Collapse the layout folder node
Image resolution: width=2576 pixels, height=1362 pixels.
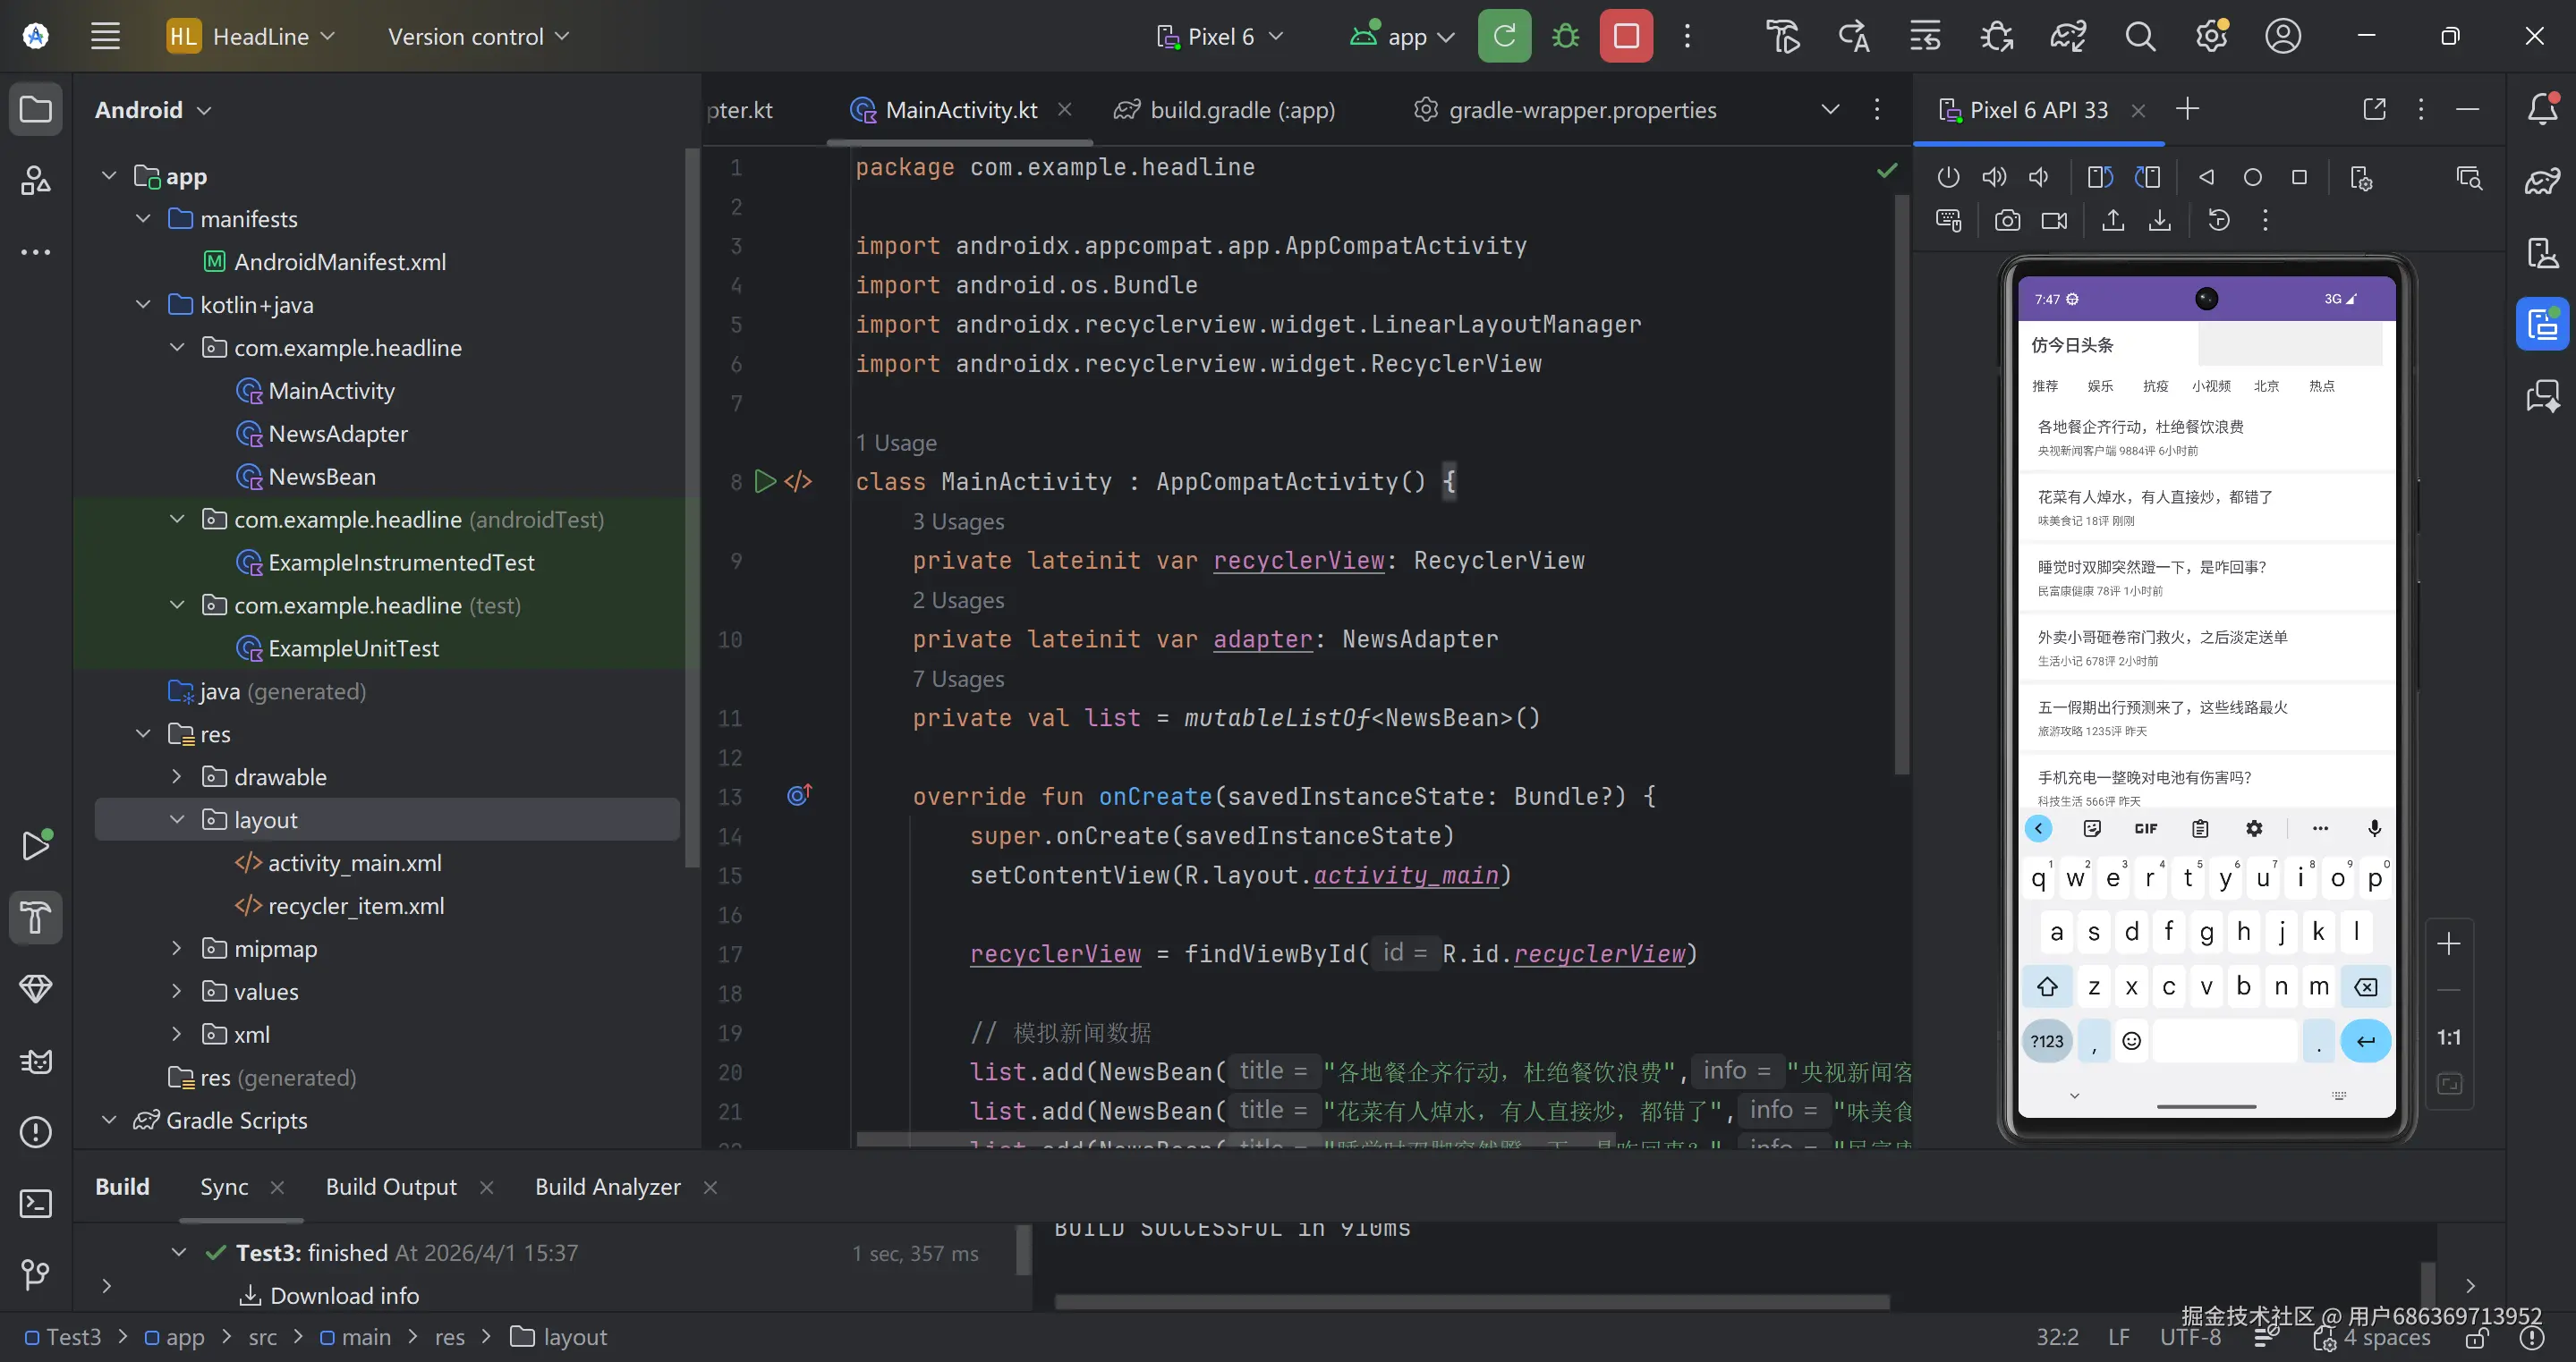coord(177,819)
